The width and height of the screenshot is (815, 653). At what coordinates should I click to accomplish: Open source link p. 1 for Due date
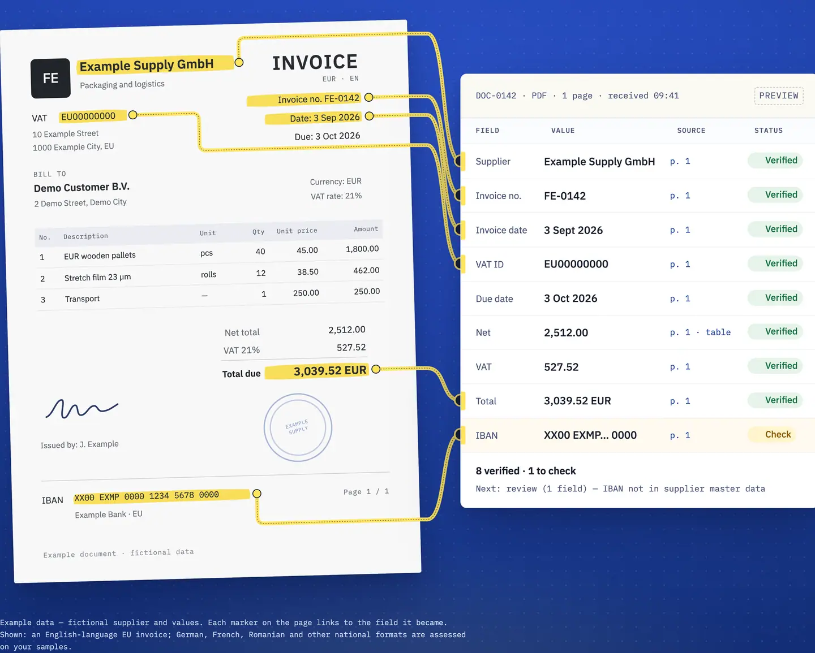(x=680, y=299)
